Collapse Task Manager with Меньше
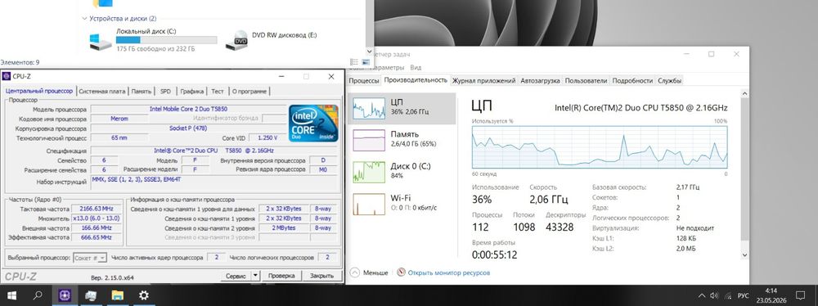 tap(370, 272)
